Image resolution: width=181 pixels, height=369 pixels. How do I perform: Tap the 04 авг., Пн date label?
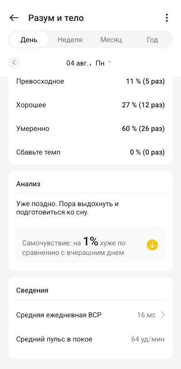(x=86, y=63)
